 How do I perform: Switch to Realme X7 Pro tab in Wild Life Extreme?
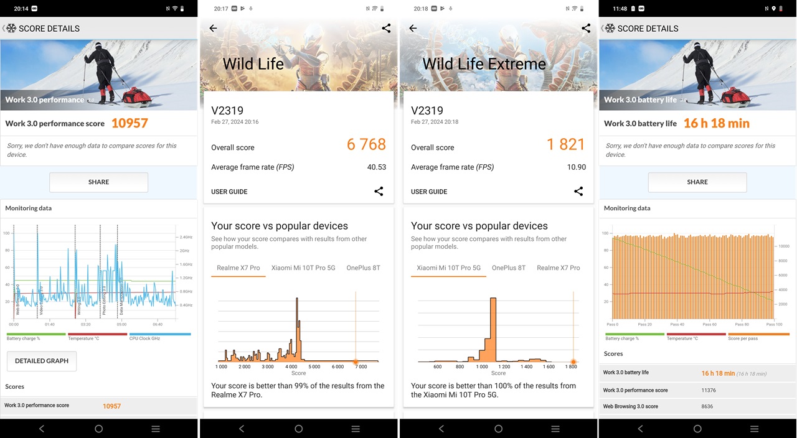[558, 268]
